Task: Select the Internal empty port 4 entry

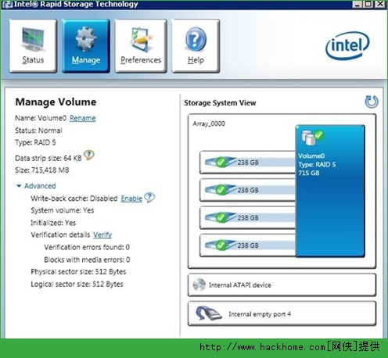Action: 282,313
